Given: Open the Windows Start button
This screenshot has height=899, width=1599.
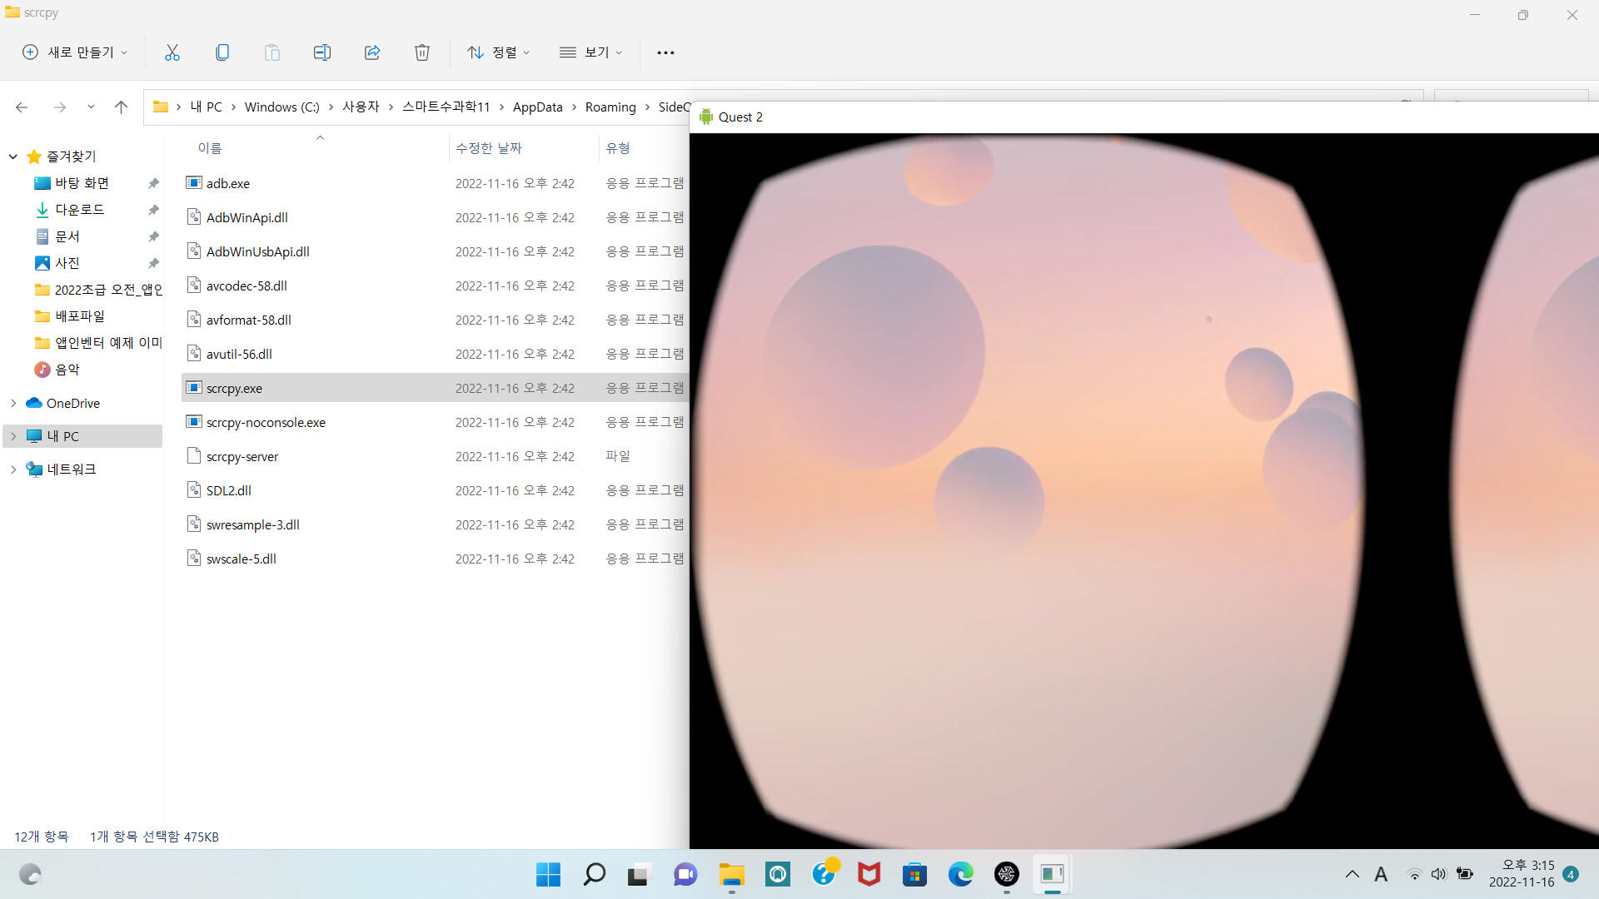Looking at the screenshot, I should 548,874.
